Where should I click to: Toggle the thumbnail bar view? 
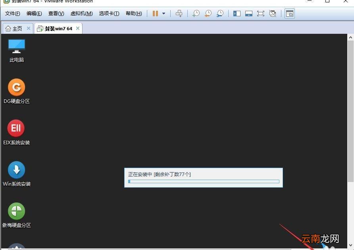(249, 14)
